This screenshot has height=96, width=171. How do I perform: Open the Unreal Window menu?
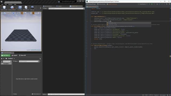coord(10,4)
